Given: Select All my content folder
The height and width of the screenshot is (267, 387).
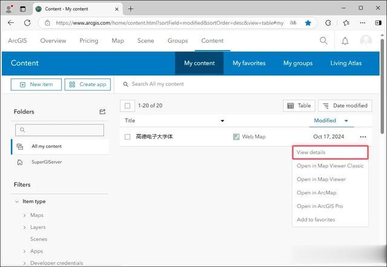Looking at the screenshot, I should pos(60,146).
